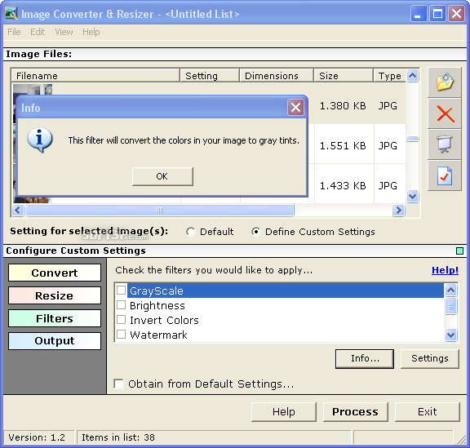Sort by the Type column header
This screenshot has width=470, height=448.
click(x=390, y=76)
